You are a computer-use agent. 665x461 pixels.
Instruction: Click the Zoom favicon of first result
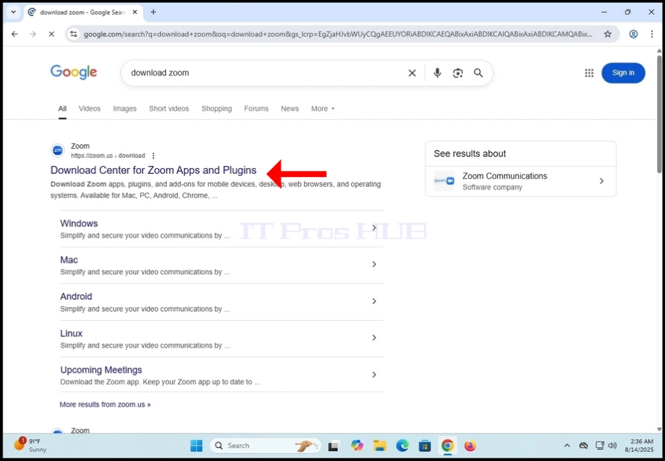[x=58, y=151]
